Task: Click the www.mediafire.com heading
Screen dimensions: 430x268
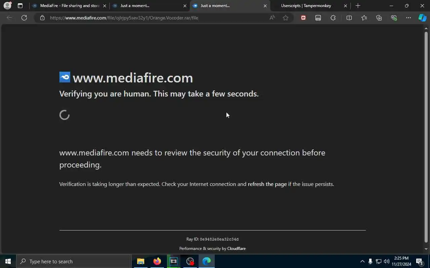Action: 133,78
